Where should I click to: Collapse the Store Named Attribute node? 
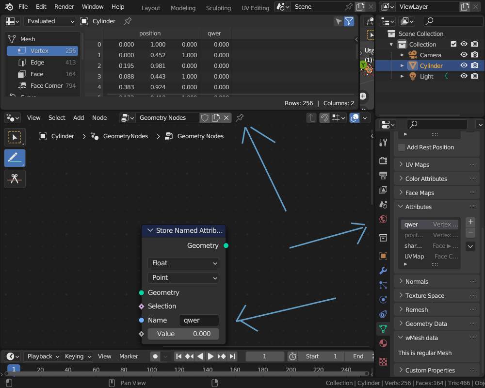point(150,230)
